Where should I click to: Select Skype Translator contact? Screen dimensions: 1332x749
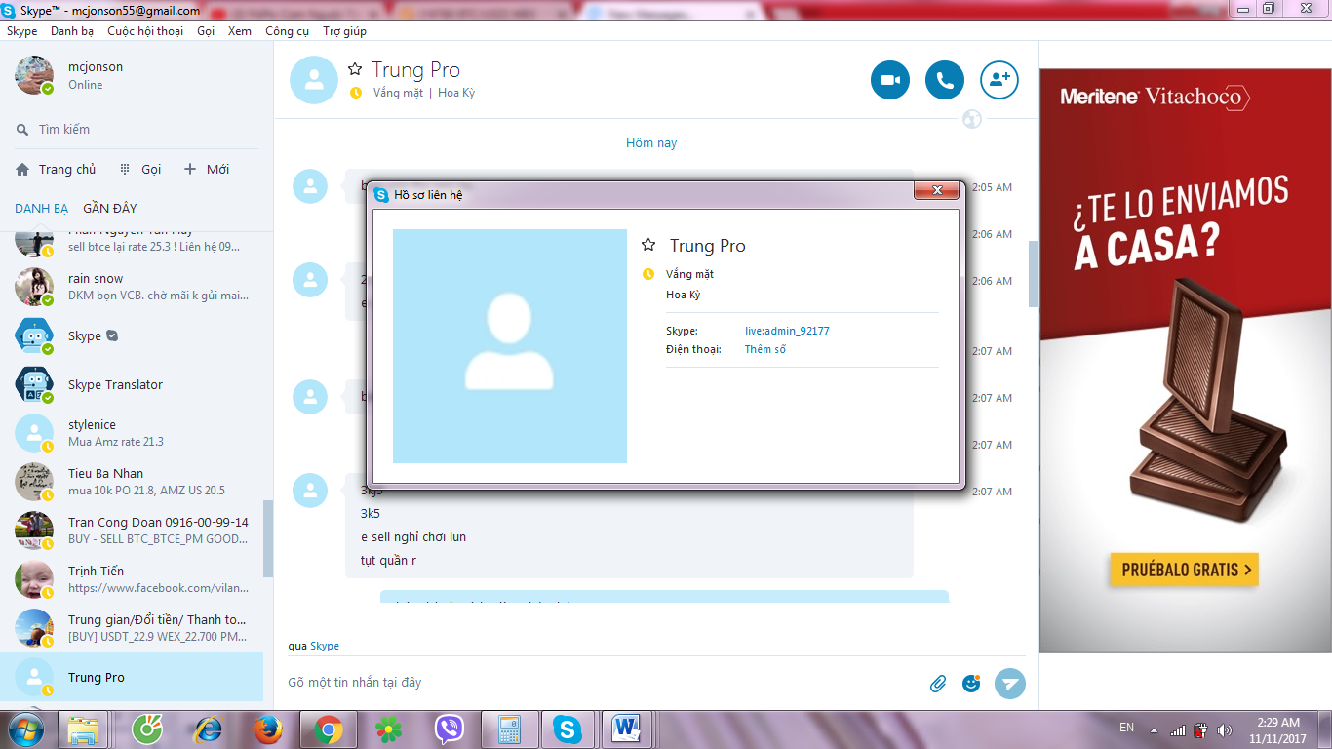point(132,384)
